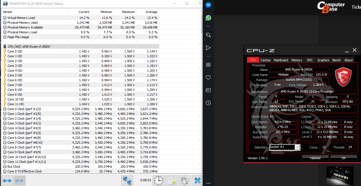The width and height of the screenshot is (361, 186).
Task: Select the Physical Memory Used row
Action: coord(80,23)
